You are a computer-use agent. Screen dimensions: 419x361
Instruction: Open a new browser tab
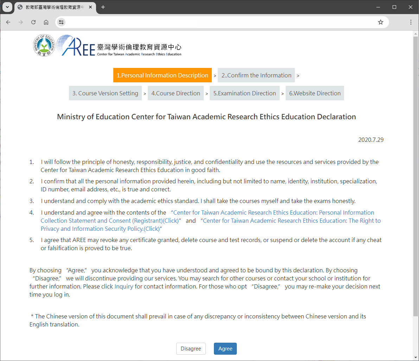[x=103, y=7]
